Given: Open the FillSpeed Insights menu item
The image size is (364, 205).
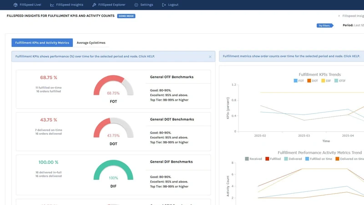Looking at the screenshot, I should 66,5.
